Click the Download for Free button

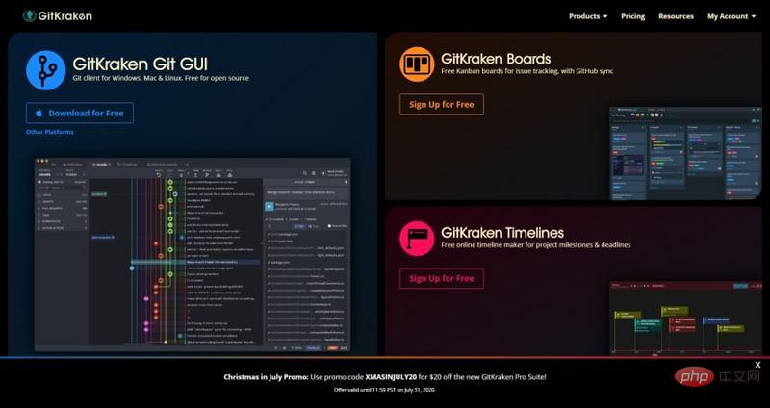(80, 113)
